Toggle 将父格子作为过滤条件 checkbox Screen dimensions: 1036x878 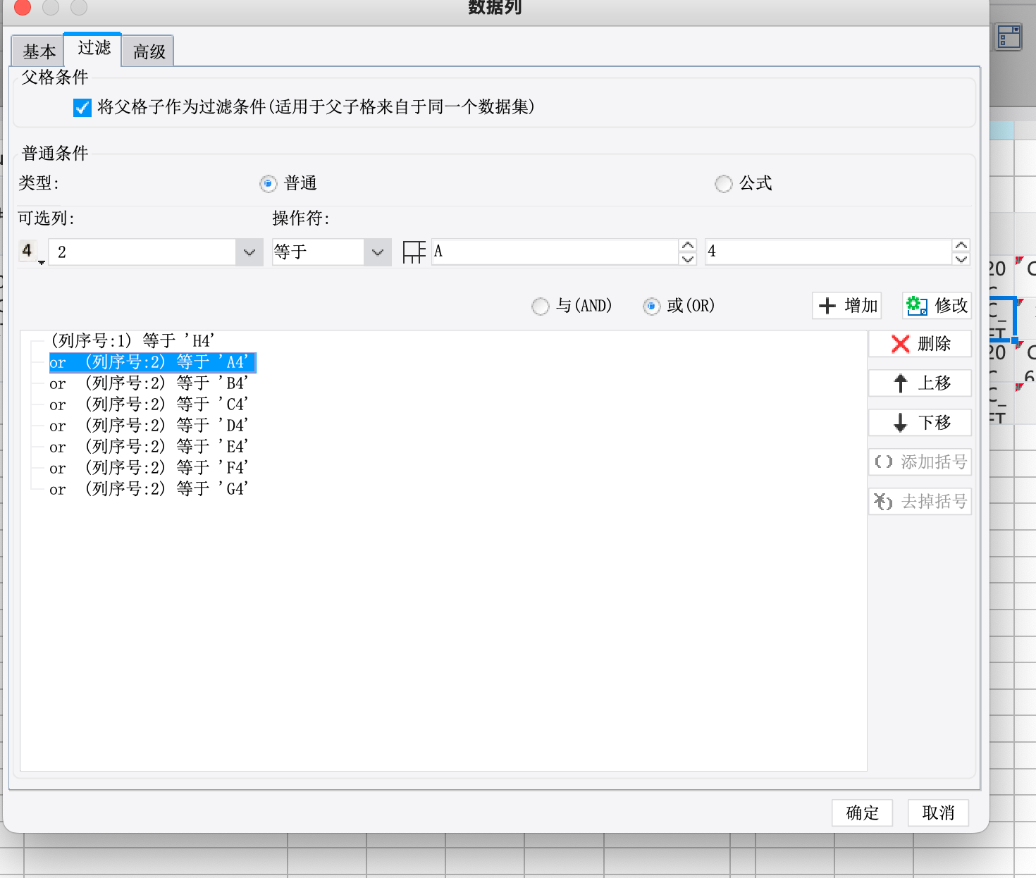[x=82, y=107]
